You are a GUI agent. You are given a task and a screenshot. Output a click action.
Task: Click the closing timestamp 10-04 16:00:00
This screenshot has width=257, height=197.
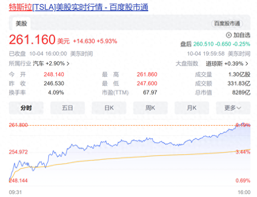tap(48, 54)
